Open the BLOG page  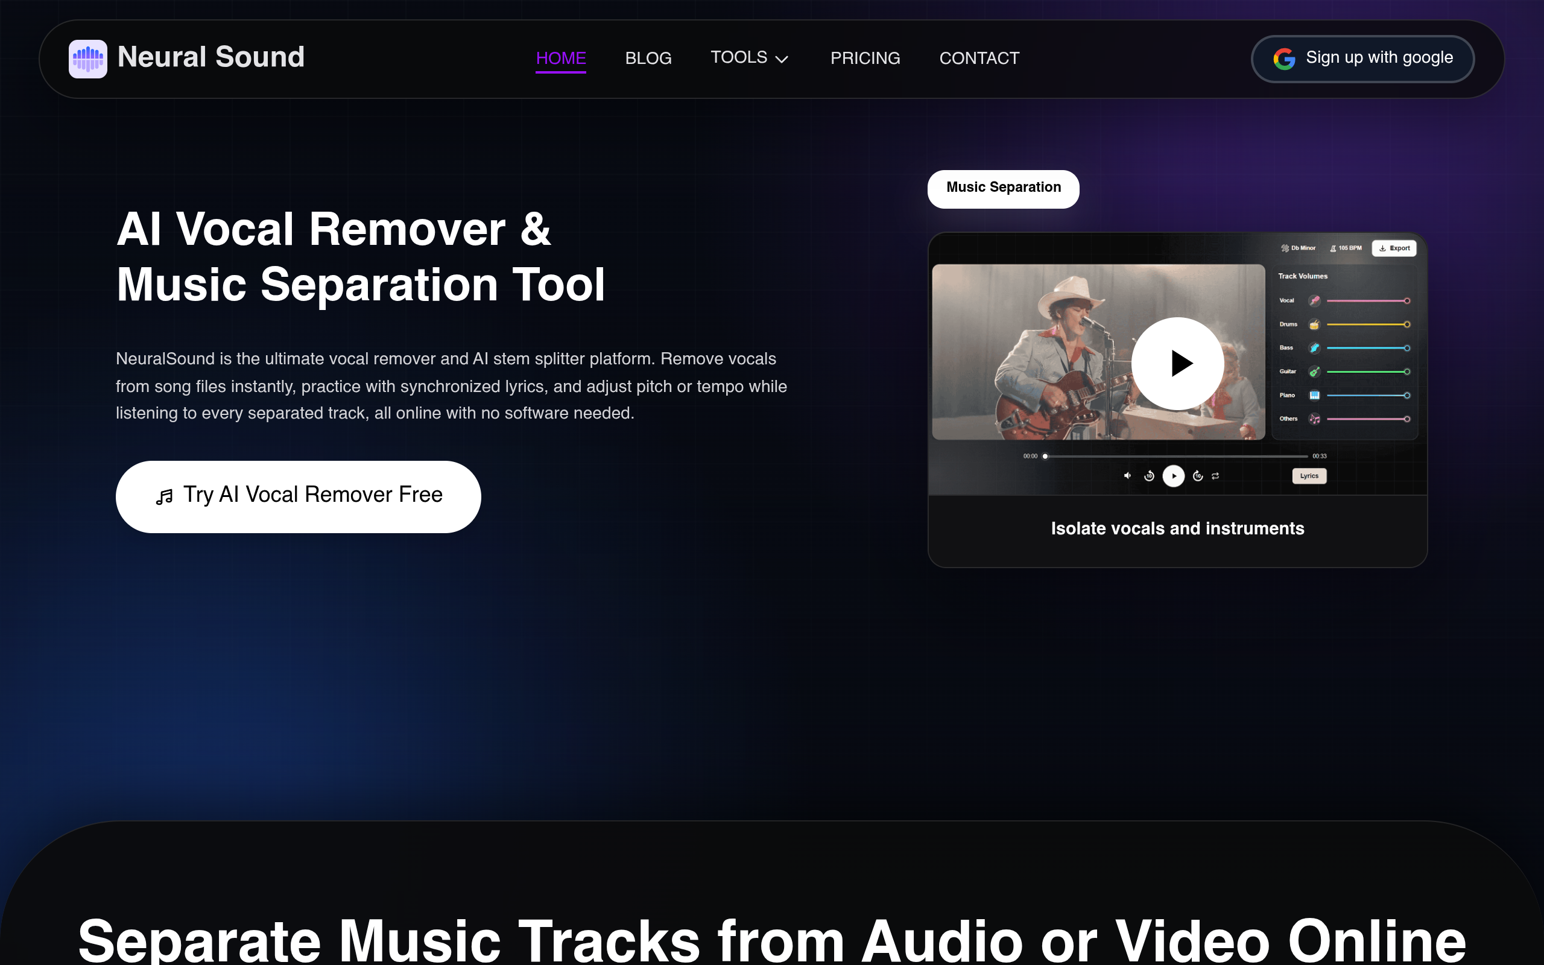click(648, 58)
